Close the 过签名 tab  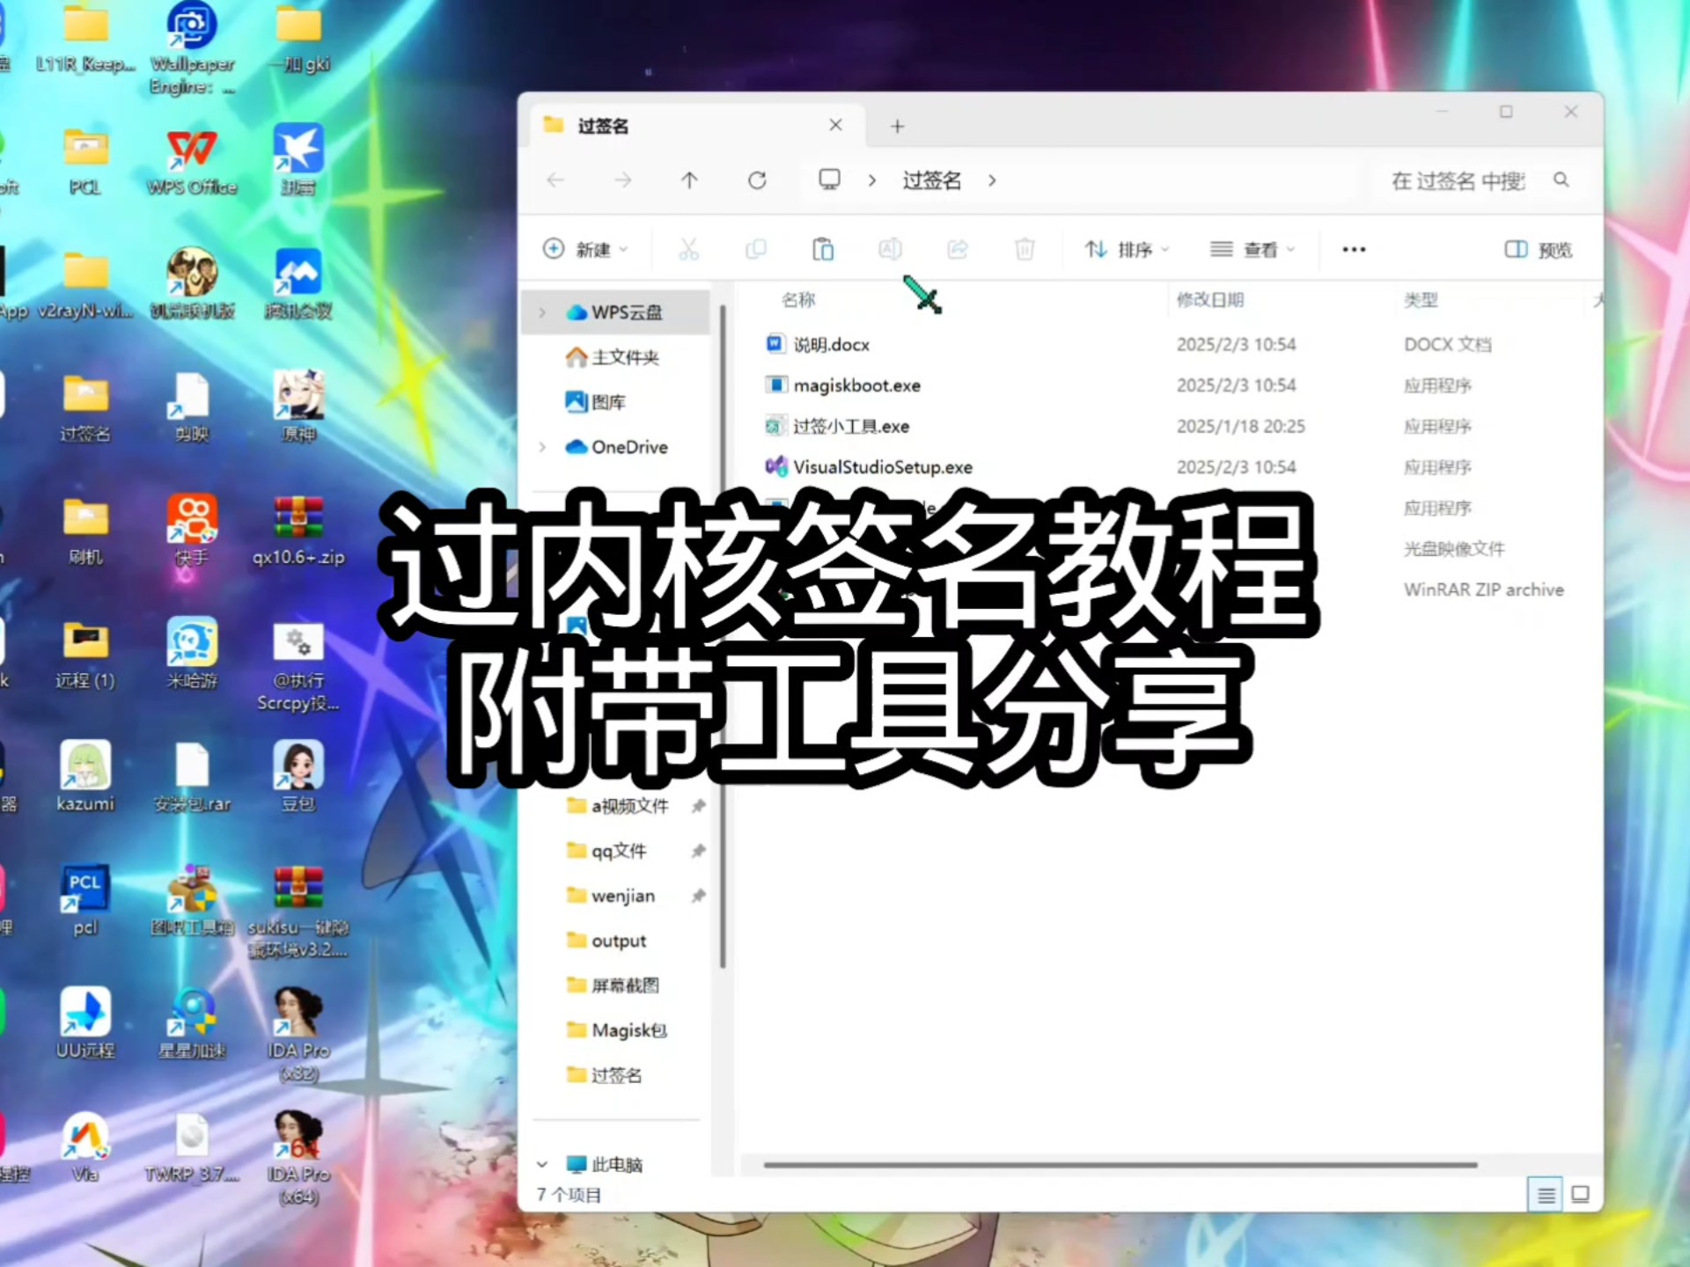click(835, 126)
